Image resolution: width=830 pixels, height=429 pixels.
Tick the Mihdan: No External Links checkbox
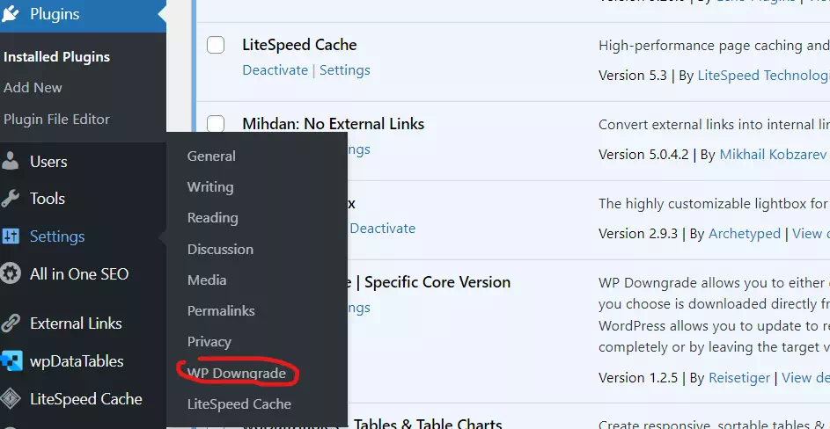tap(216, 124)
